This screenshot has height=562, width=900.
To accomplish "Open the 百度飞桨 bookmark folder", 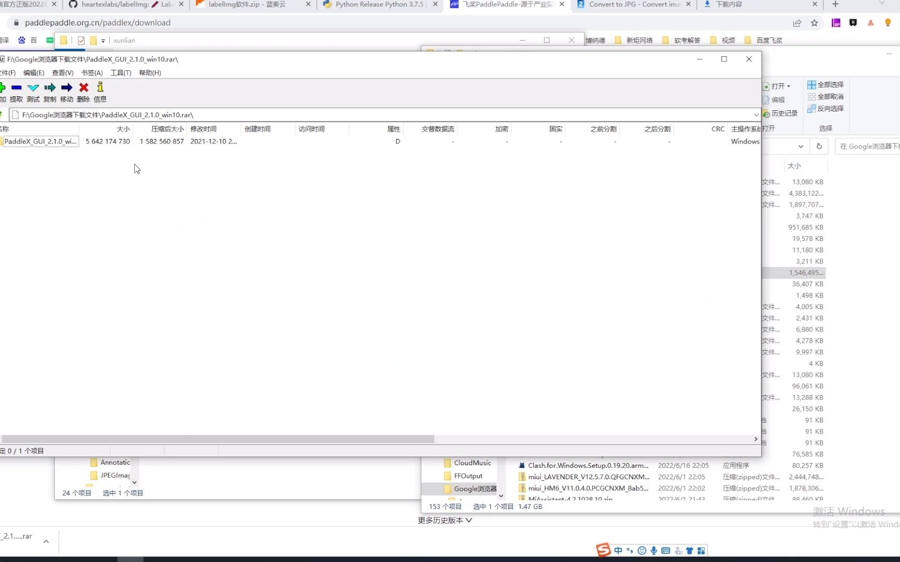I will (764, 40).
